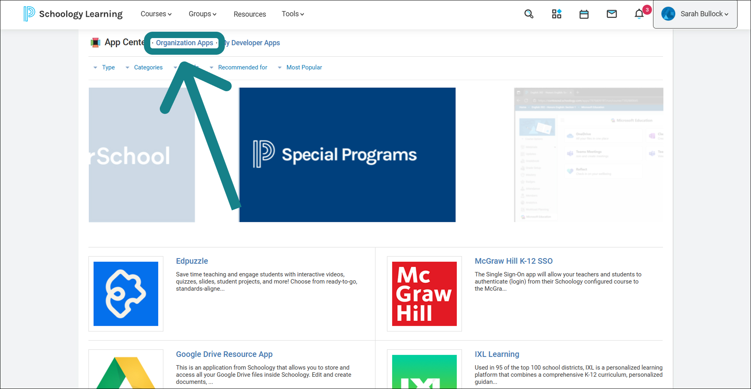Screen dimensions: 751x389
Task: Click the App Center icon
Action: coord(95,42)
